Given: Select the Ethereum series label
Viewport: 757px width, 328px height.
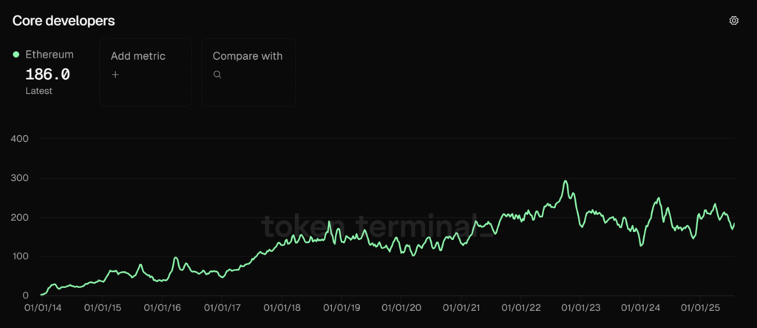Looking at the screenshot, I should [x=50, y=55].
